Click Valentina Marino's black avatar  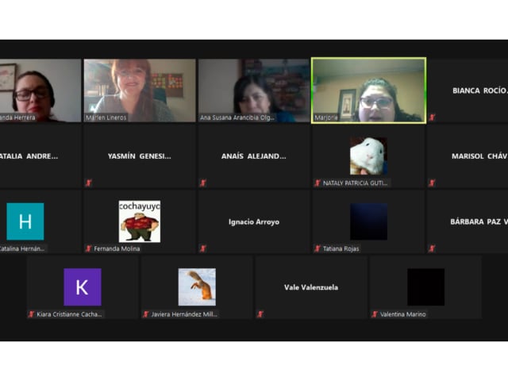click(425, 287)
